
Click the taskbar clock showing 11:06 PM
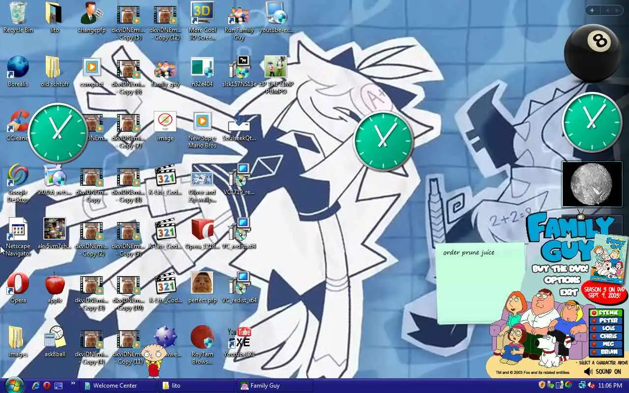point(610,386)
